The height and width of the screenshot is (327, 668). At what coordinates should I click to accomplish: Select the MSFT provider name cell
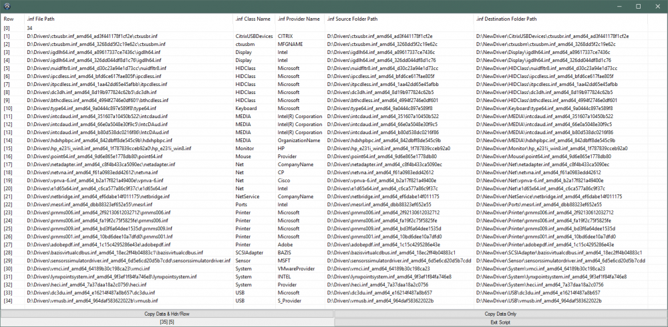click(284, 261)
